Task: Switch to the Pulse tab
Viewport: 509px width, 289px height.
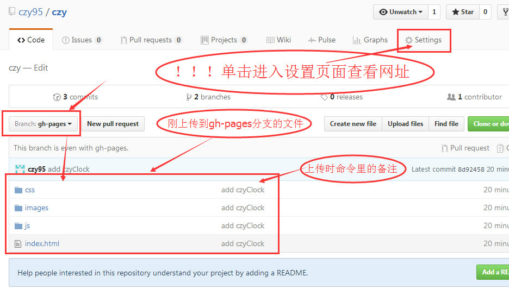Action: pos(322,40)
